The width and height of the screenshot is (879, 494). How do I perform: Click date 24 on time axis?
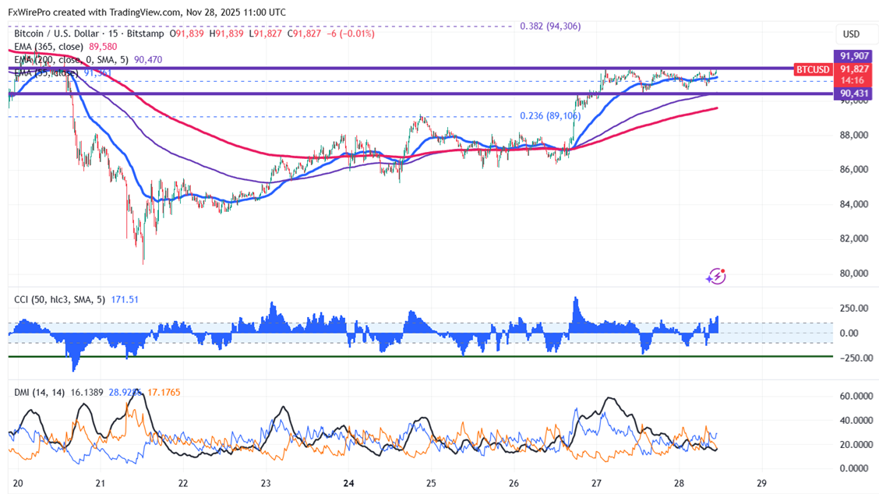click(348, 483)
